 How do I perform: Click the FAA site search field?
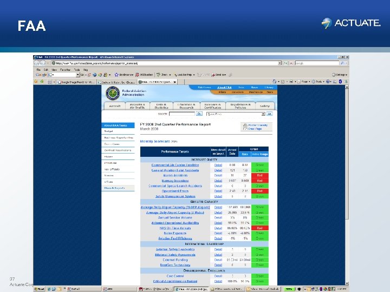pos(182,114)
